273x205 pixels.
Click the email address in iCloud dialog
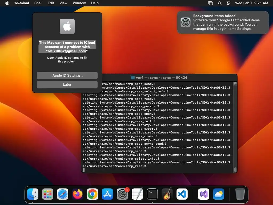pyautogui.click(x=67, y=51)
